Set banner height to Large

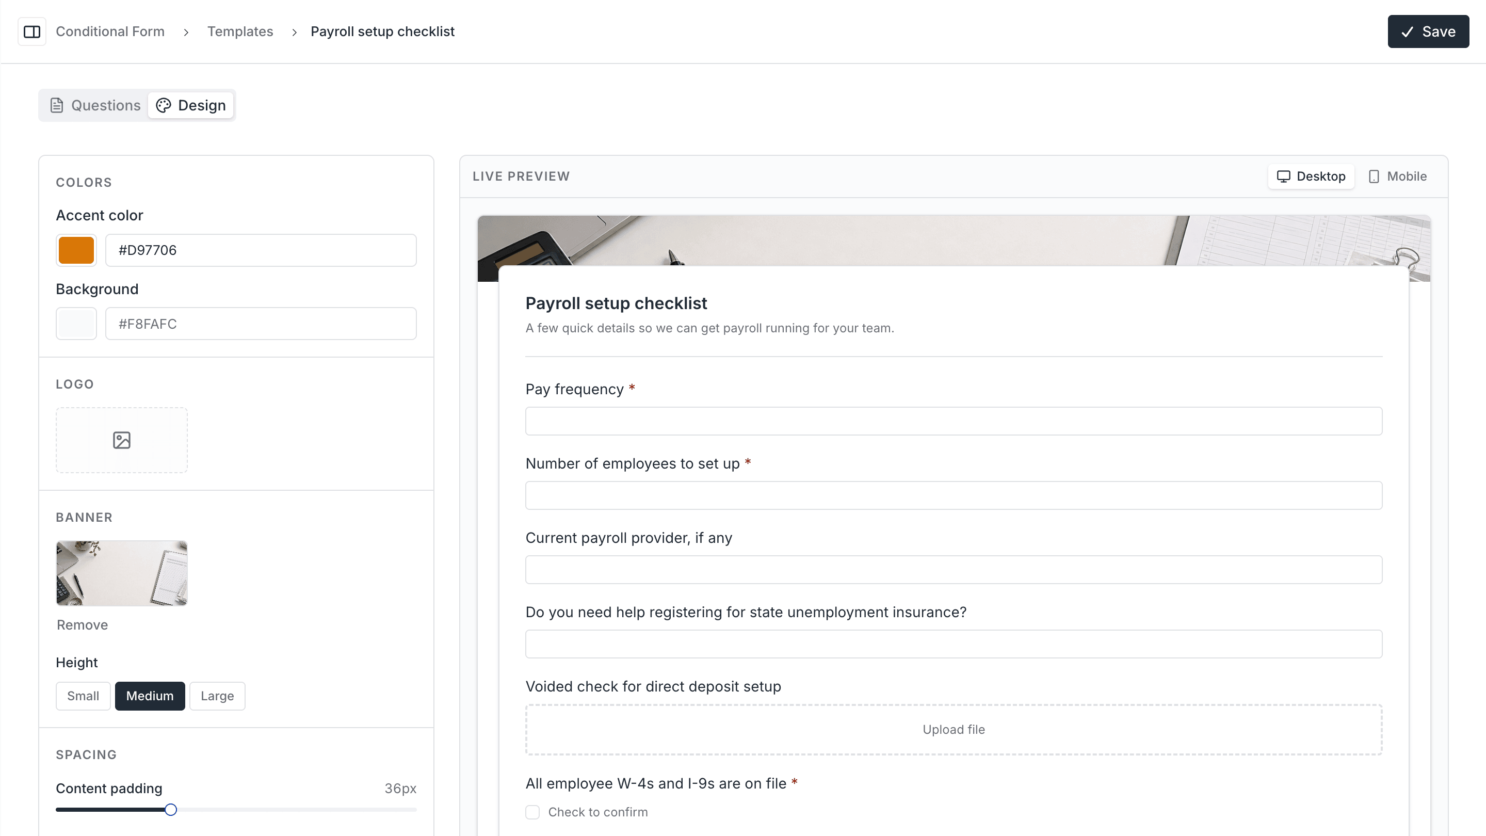tap(217, 696)
